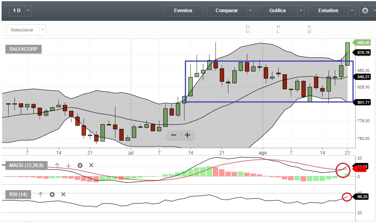
Task: Click the 8,20 MACD signal value tag
Action: (x=360, y=169)
